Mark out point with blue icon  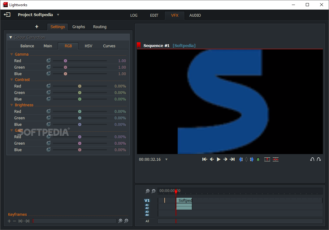[252, 159]
